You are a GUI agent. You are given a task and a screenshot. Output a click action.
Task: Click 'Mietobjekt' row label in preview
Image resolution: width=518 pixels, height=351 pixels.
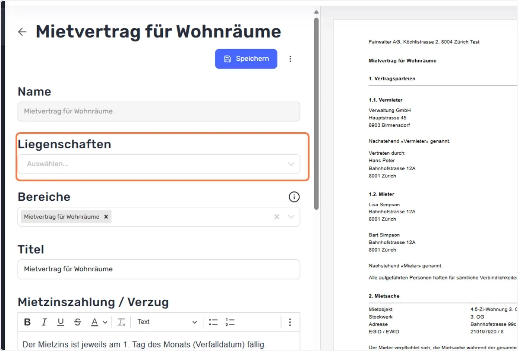pos(381,309)
